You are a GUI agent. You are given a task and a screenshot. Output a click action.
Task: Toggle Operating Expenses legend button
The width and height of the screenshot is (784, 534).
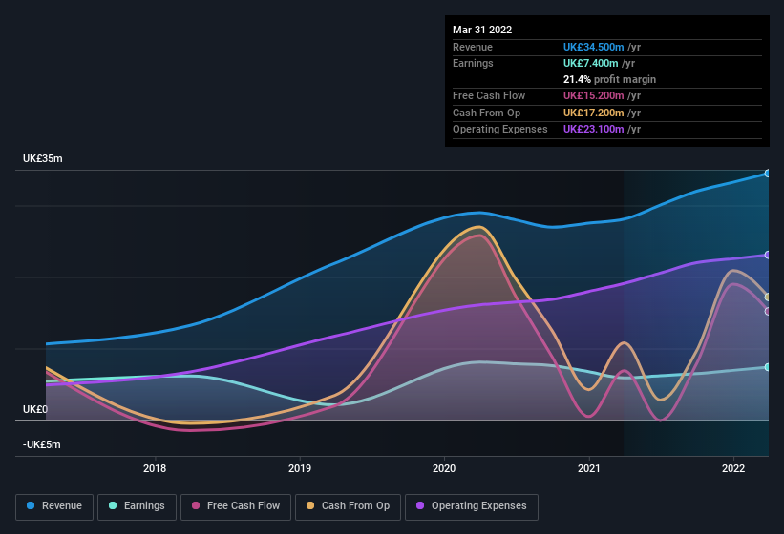471,506
